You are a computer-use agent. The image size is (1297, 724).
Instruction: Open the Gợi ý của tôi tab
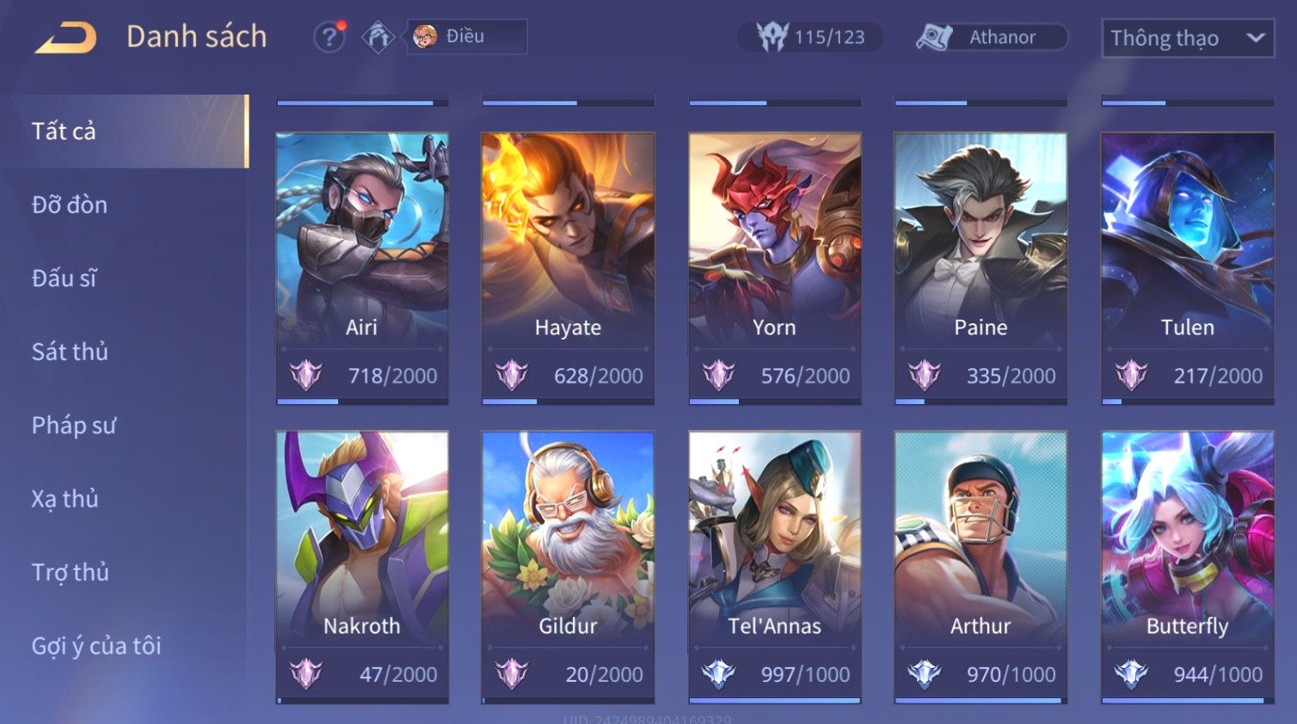pos(96,646)
